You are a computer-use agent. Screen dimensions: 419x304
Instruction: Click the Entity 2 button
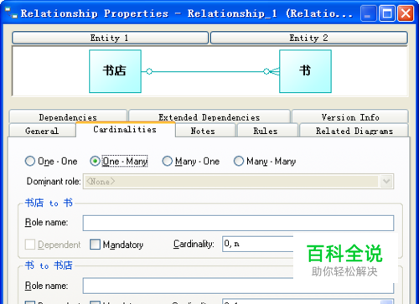coord(309,38)
